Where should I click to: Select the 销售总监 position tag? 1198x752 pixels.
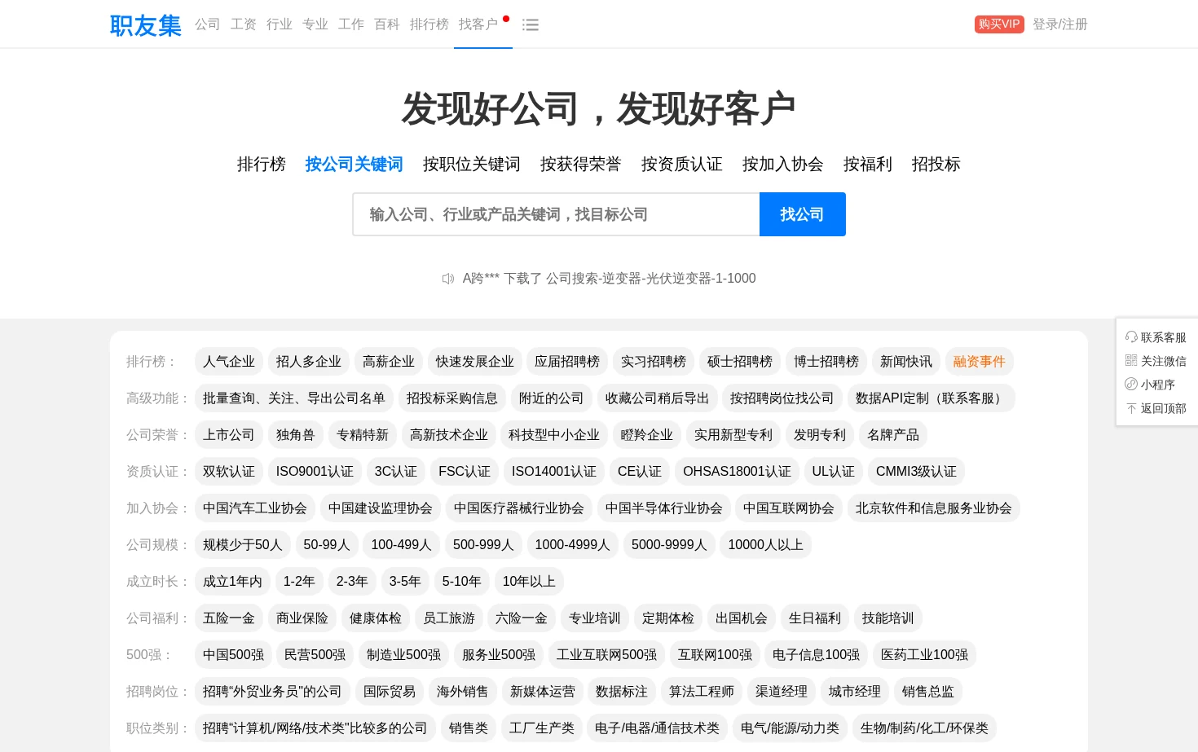point(928,692)
